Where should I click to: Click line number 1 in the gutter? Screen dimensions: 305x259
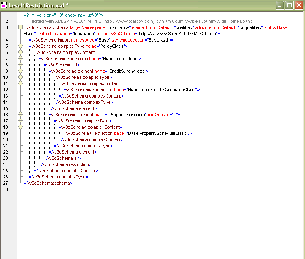(x=7, y=15)
